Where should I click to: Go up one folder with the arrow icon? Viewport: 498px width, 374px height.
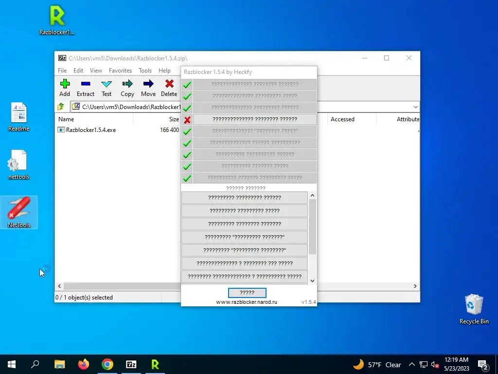(61, 107)
